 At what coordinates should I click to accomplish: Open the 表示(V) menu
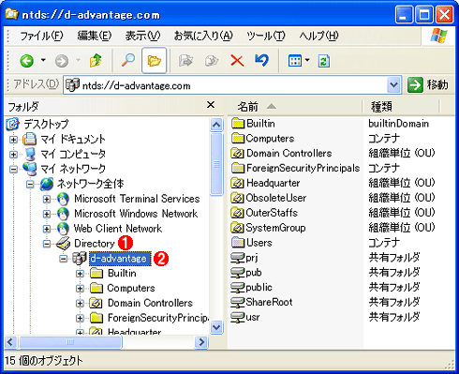pos(142,36)
